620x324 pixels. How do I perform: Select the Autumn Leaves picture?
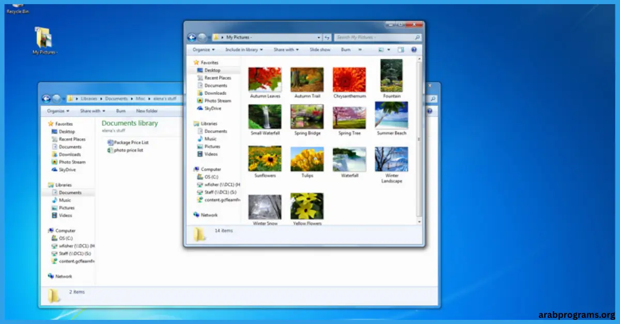point(265,83)
